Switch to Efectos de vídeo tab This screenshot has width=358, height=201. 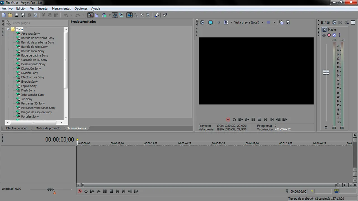17,128
